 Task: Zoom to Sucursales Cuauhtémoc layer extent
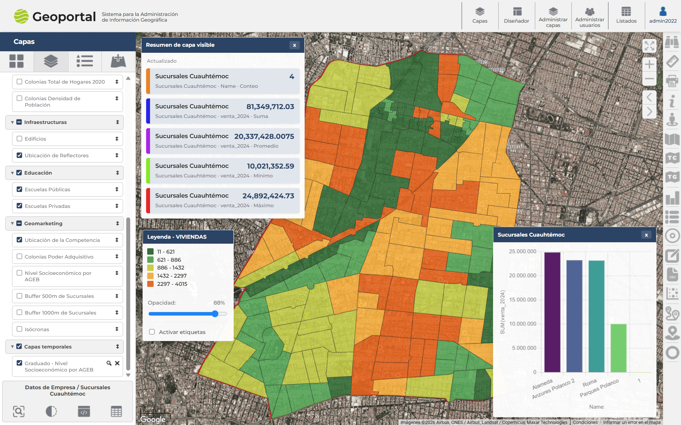(x=19, y=411)
